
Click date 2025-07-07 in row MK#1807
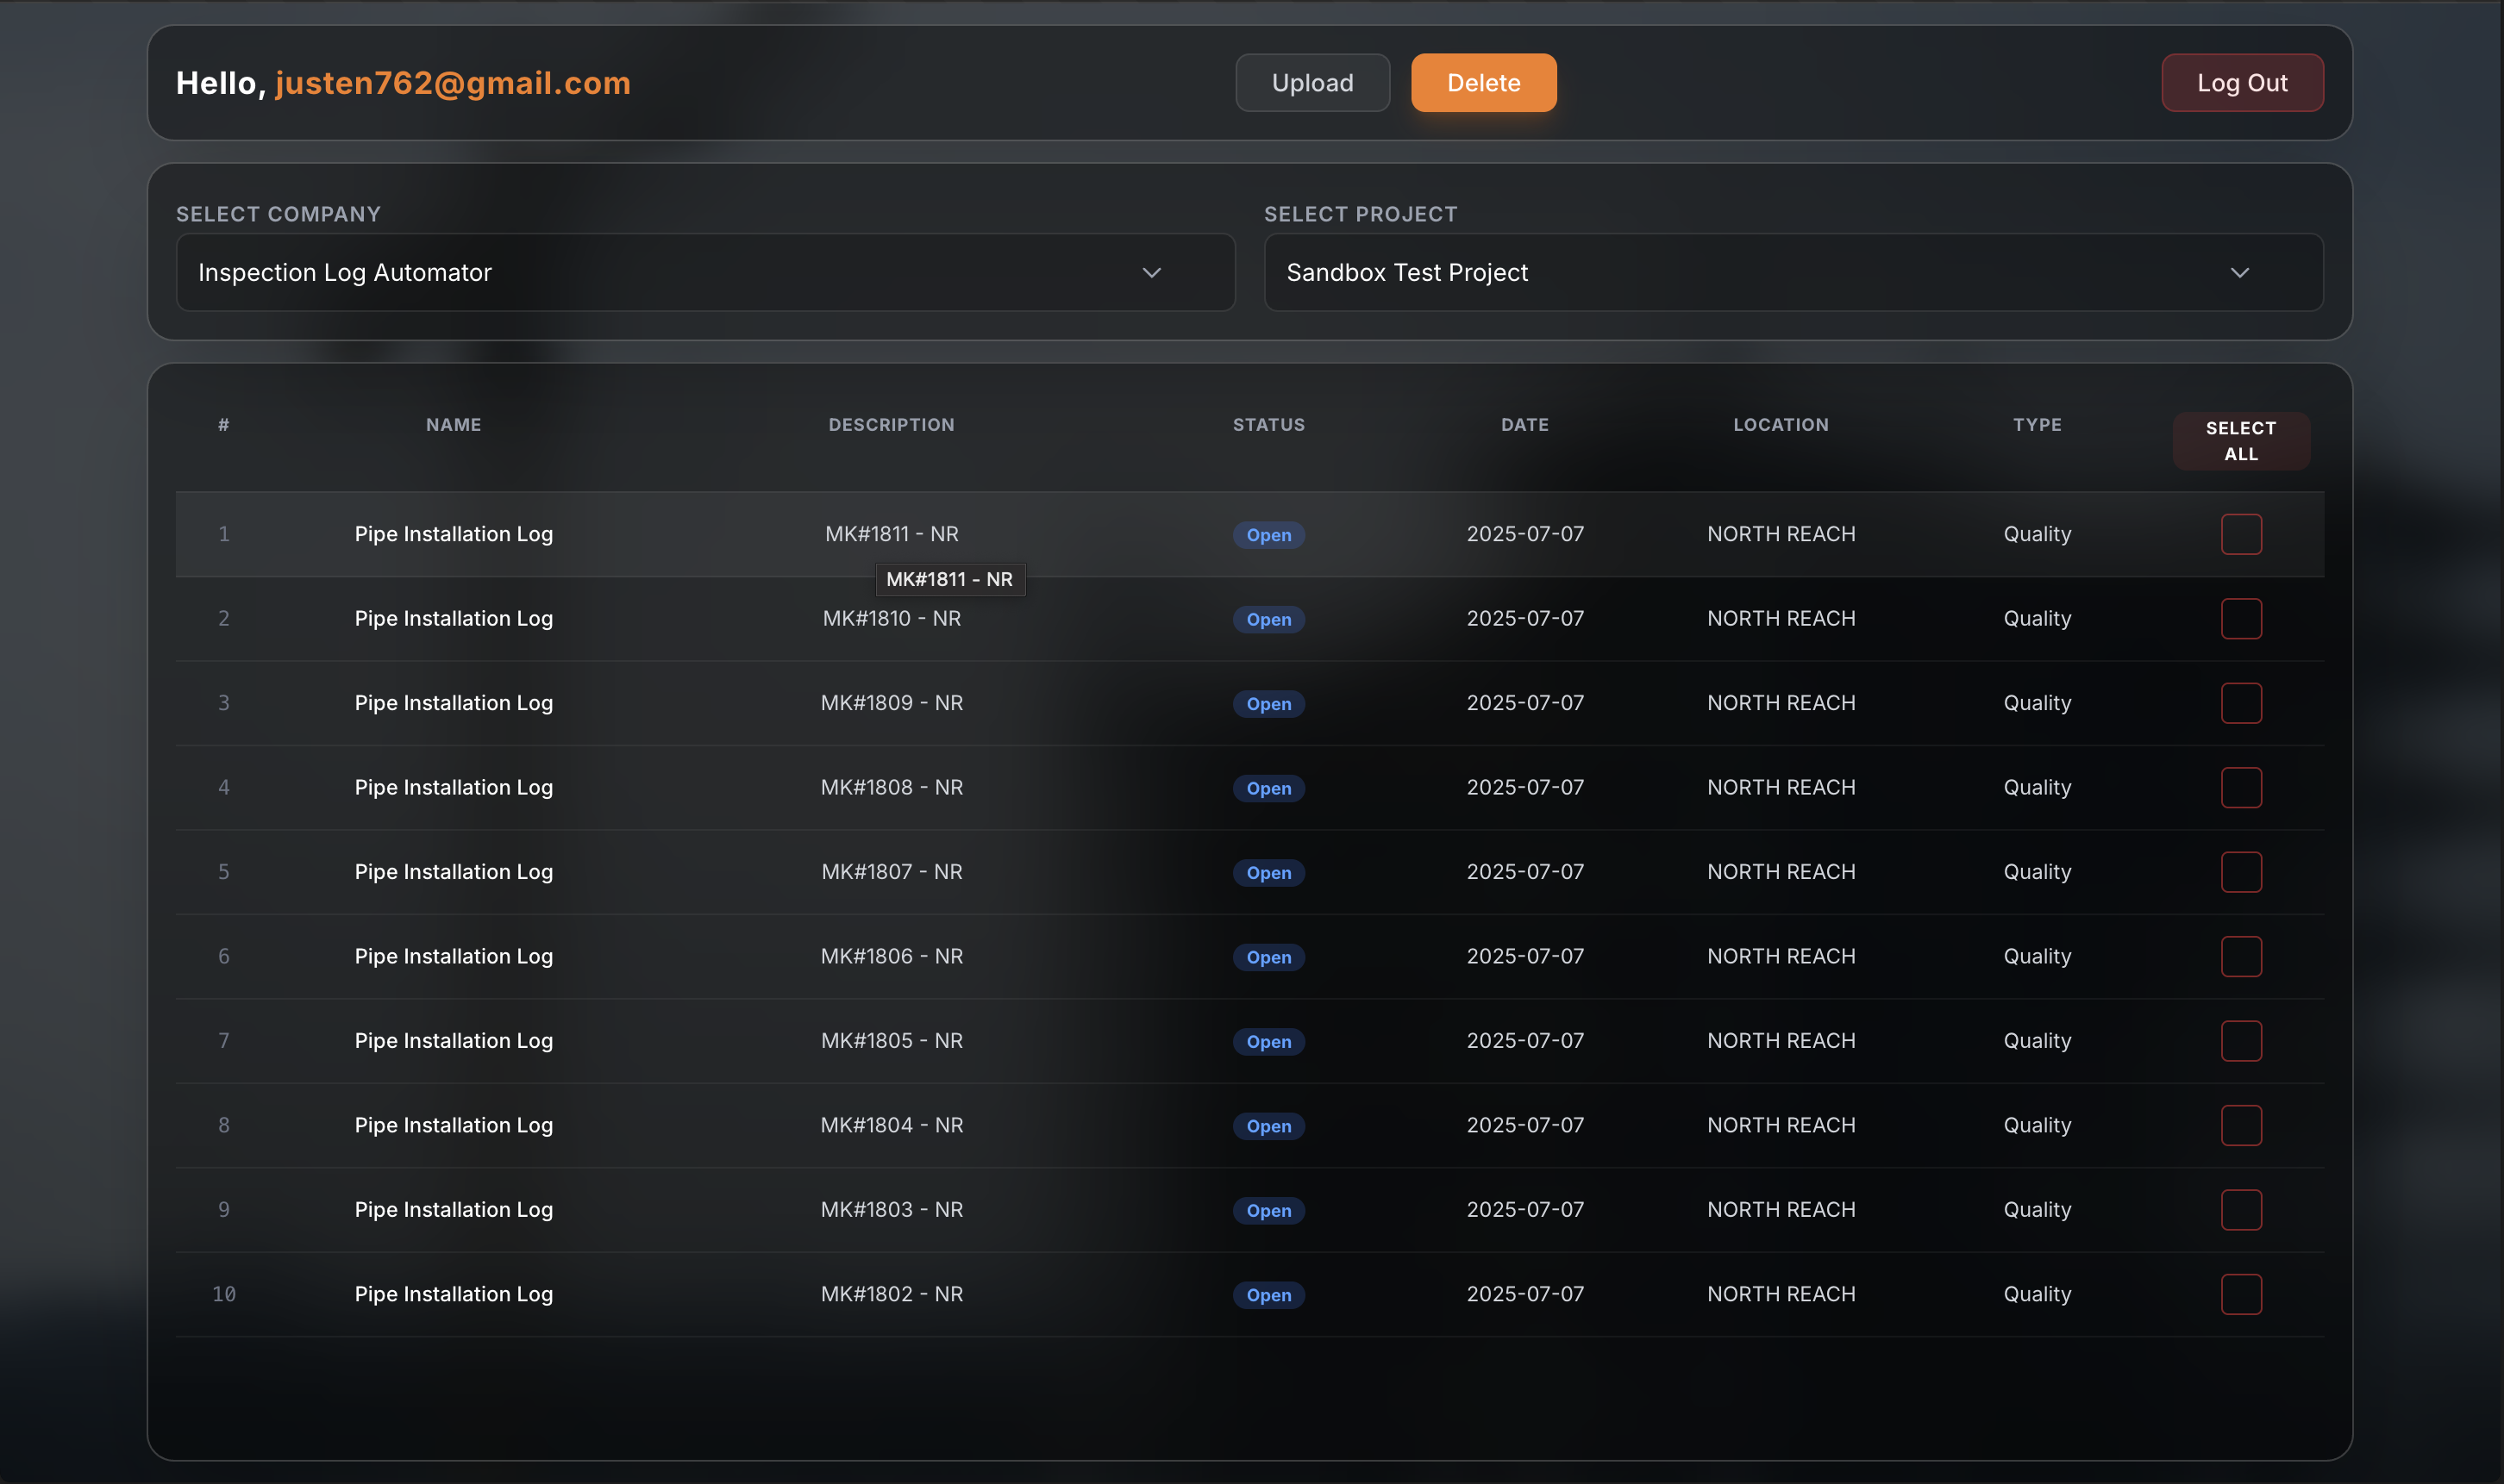tap(1524, 872)
